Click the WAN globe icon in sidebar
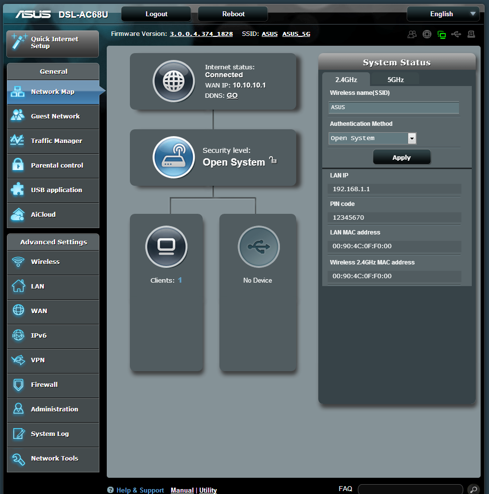 pyautogui.click(x=18, y=310)
